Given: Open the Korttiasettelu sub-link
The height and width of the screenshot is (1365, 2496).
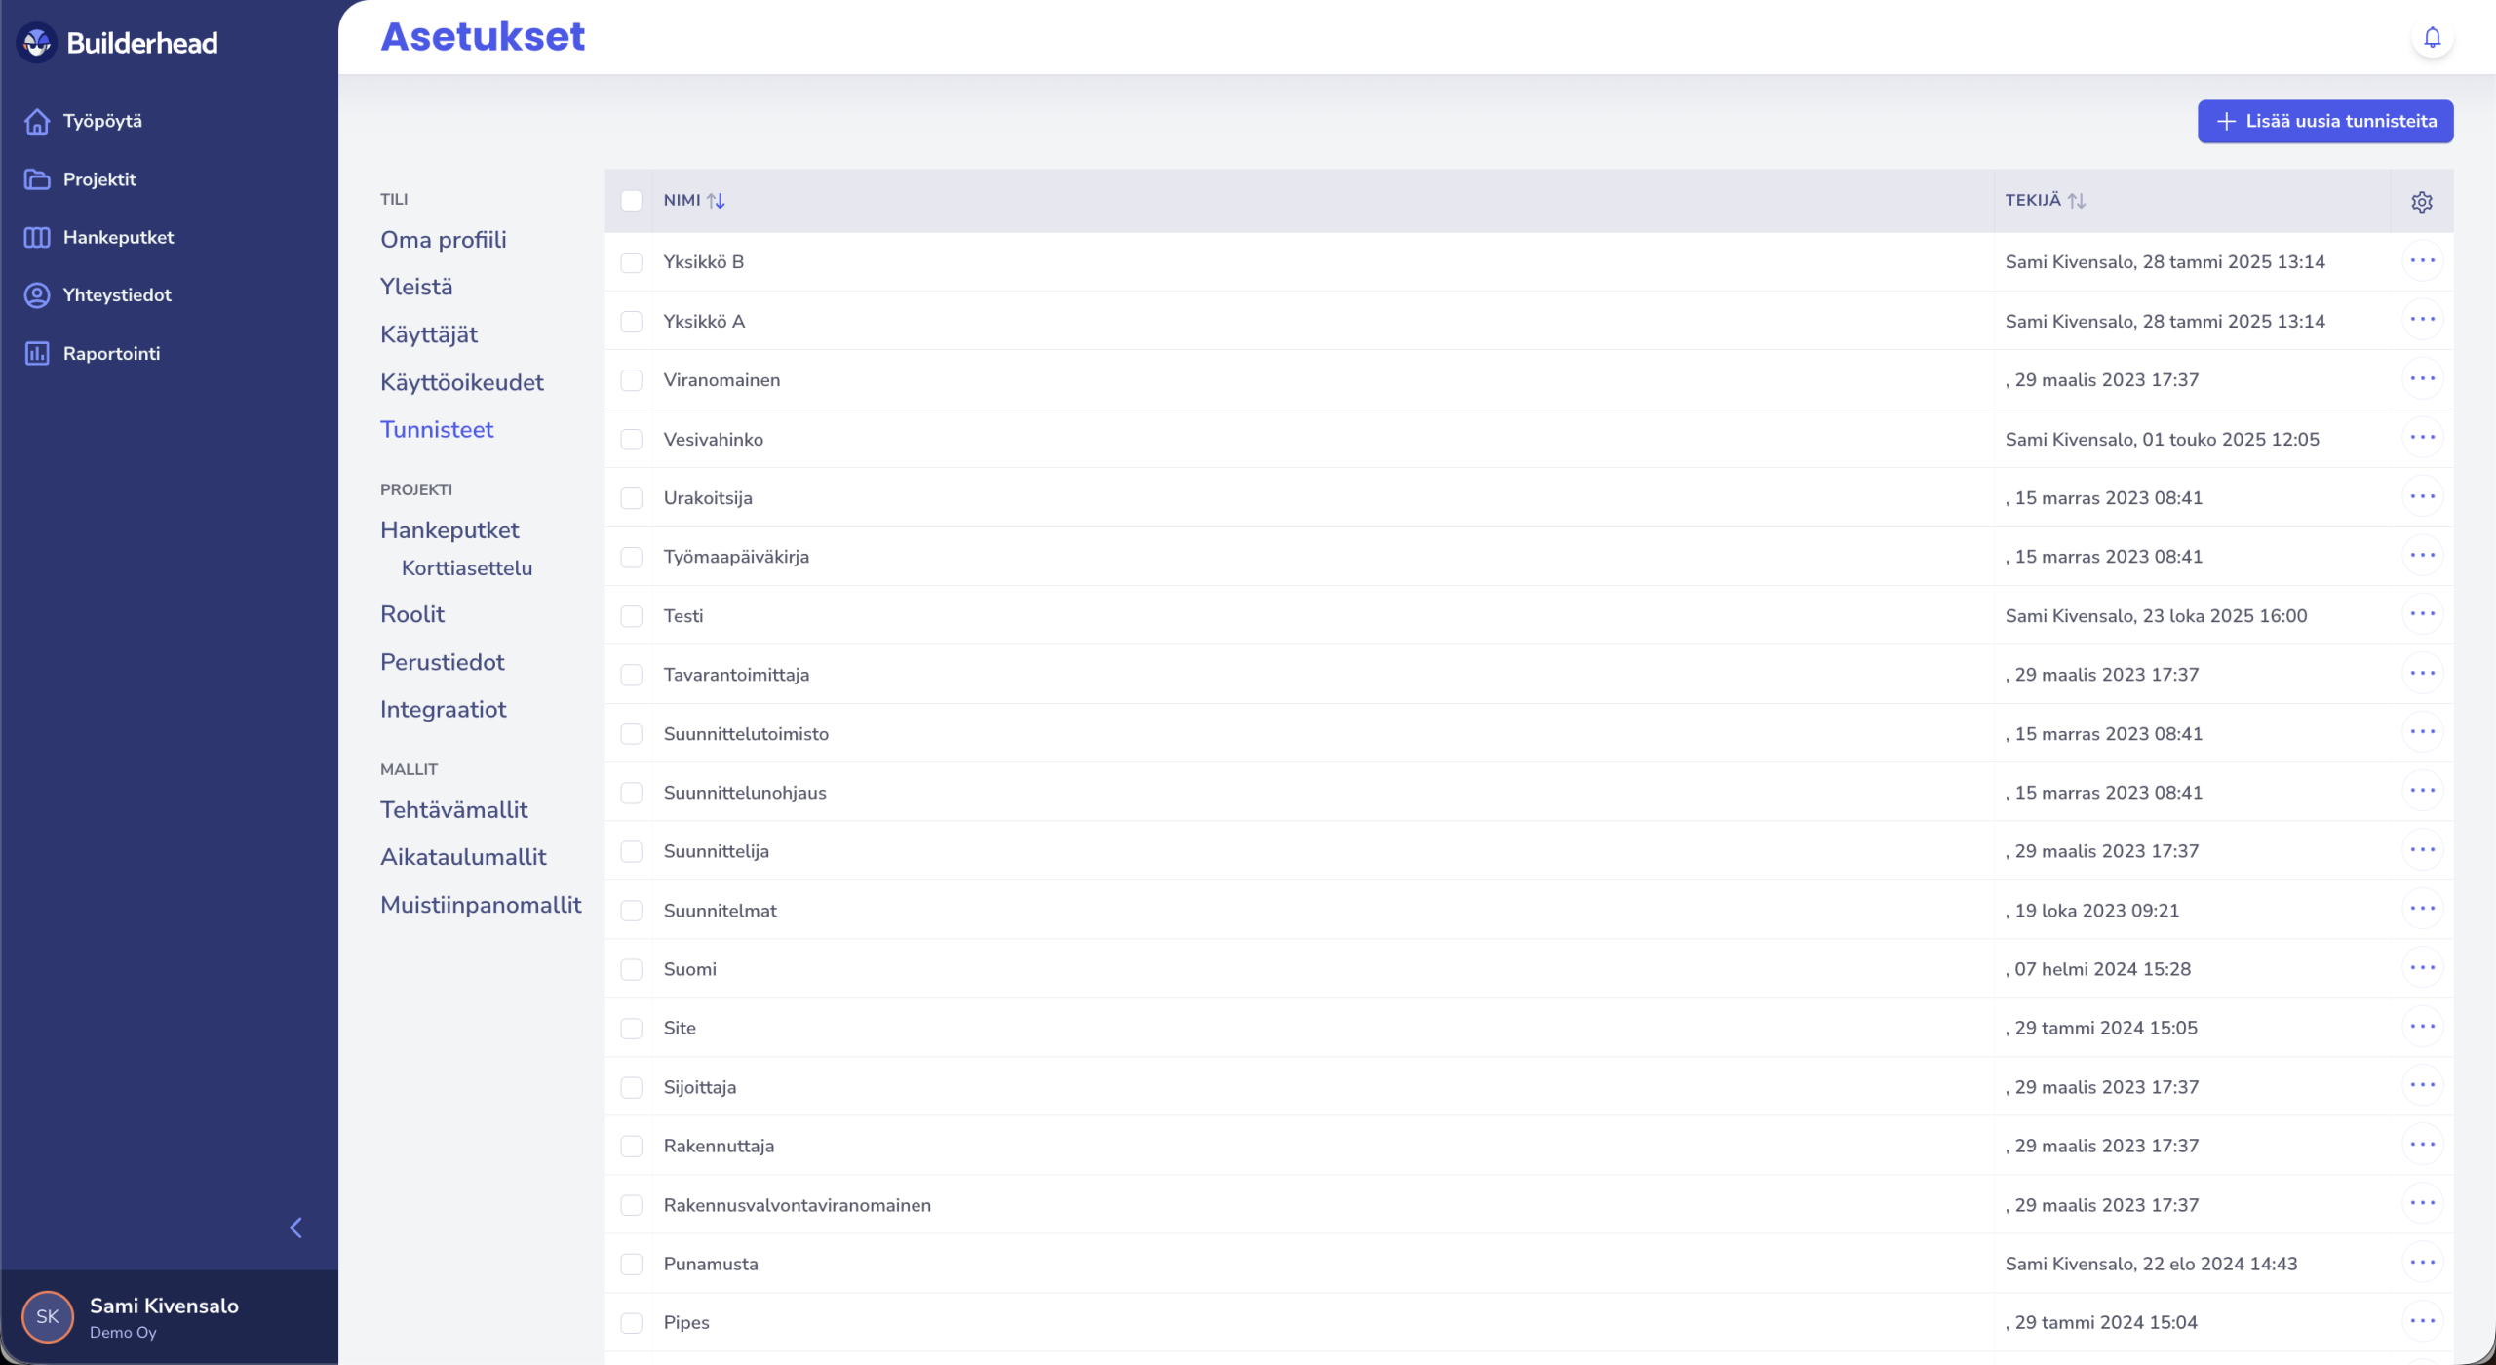Looking at the screenshot, I should point(466,568).
